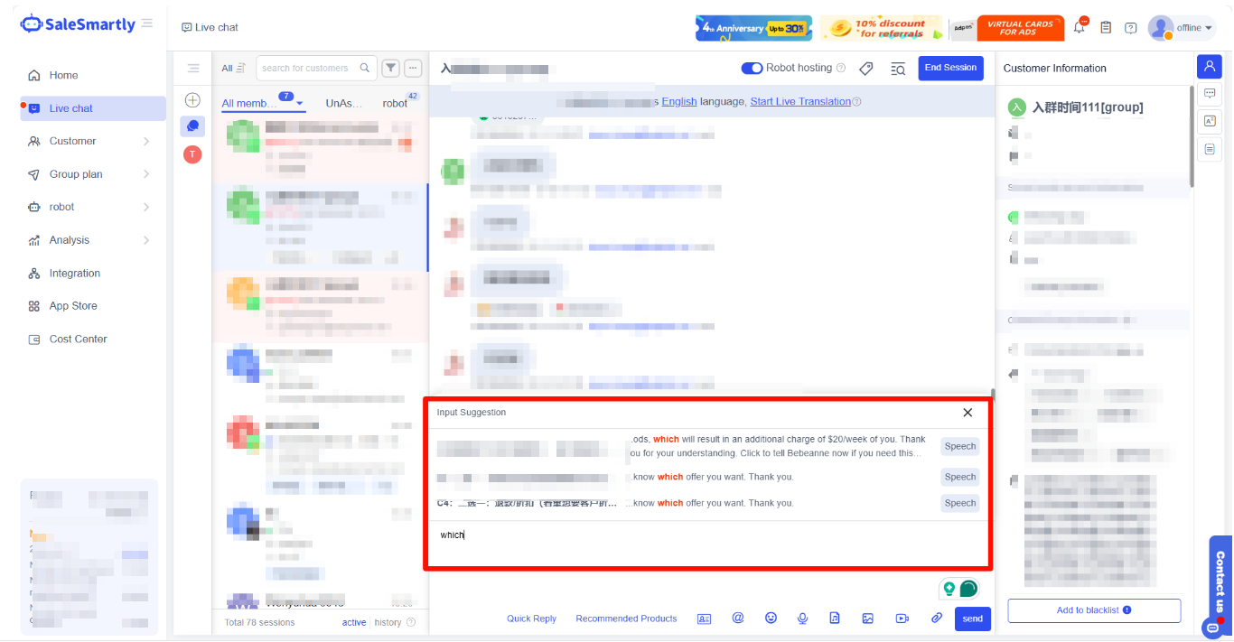Open notifications bell icon
Viewport: 1234px width, 642px height.
click(1080, 27)
